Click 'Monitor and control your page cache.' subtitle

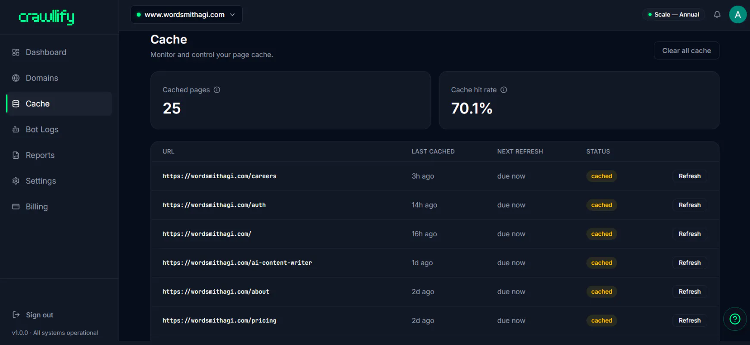[x=212, y=55]
